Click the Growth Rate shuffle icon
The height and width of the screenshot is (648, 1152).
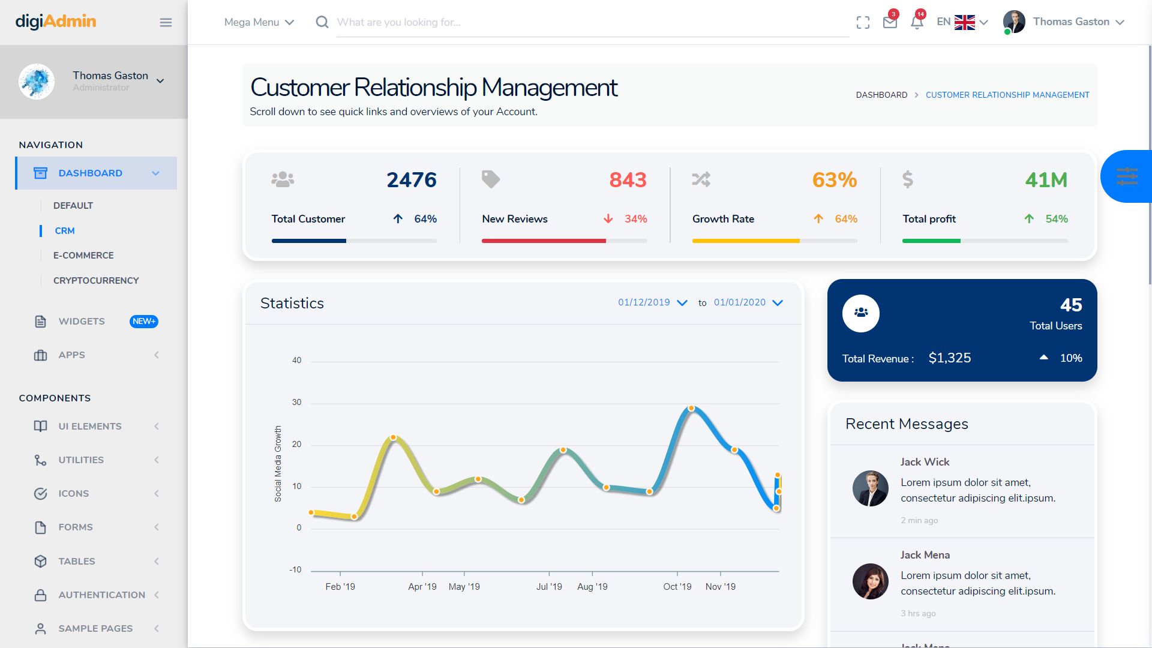(x=701, y=179)
